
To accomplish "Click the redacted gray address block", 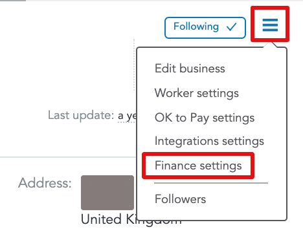I will tap(107, 193).
